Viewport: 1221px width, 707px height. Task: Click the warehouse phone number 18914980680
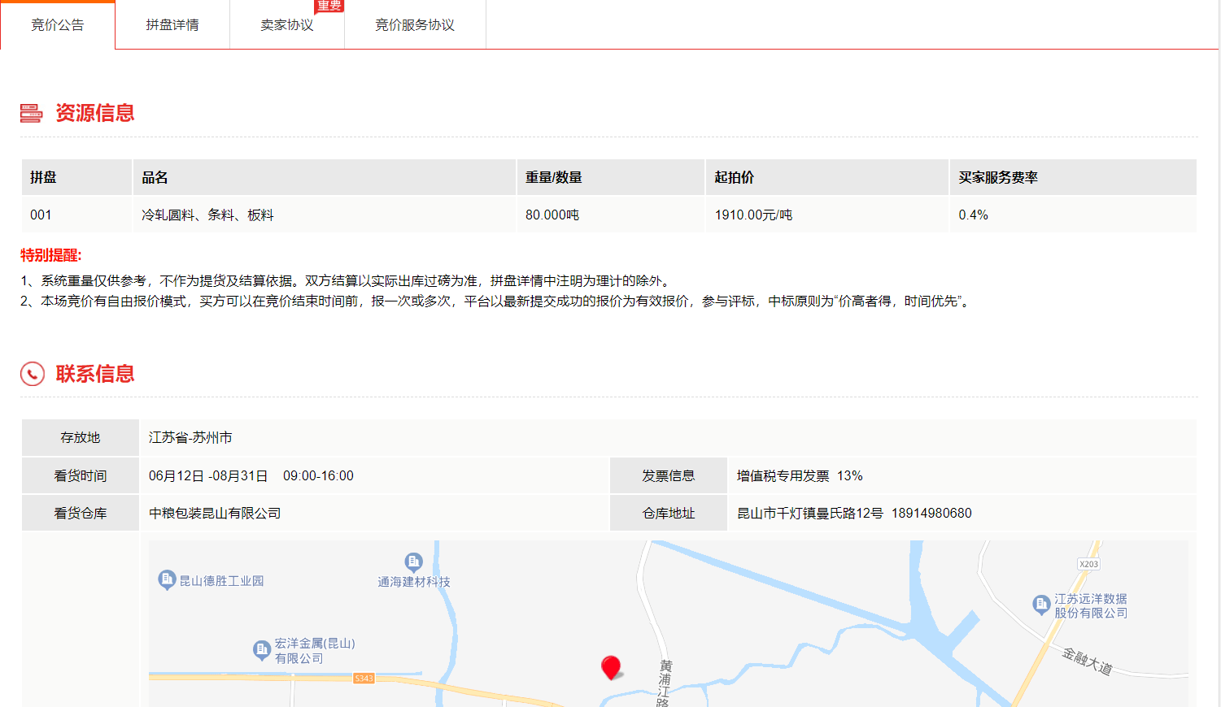[931, 514]
